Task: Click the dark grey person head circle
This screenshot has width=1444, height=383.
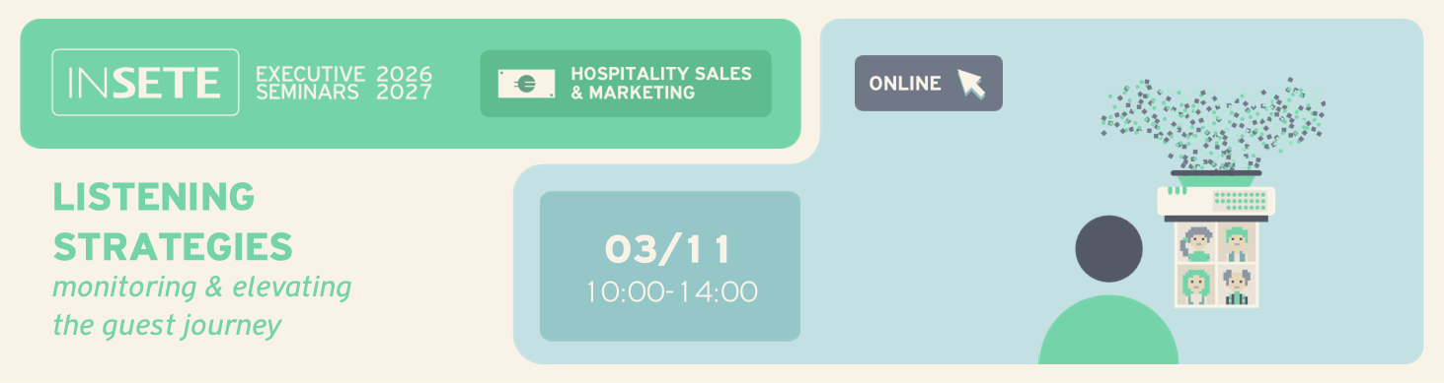Action: (1108, 249)
